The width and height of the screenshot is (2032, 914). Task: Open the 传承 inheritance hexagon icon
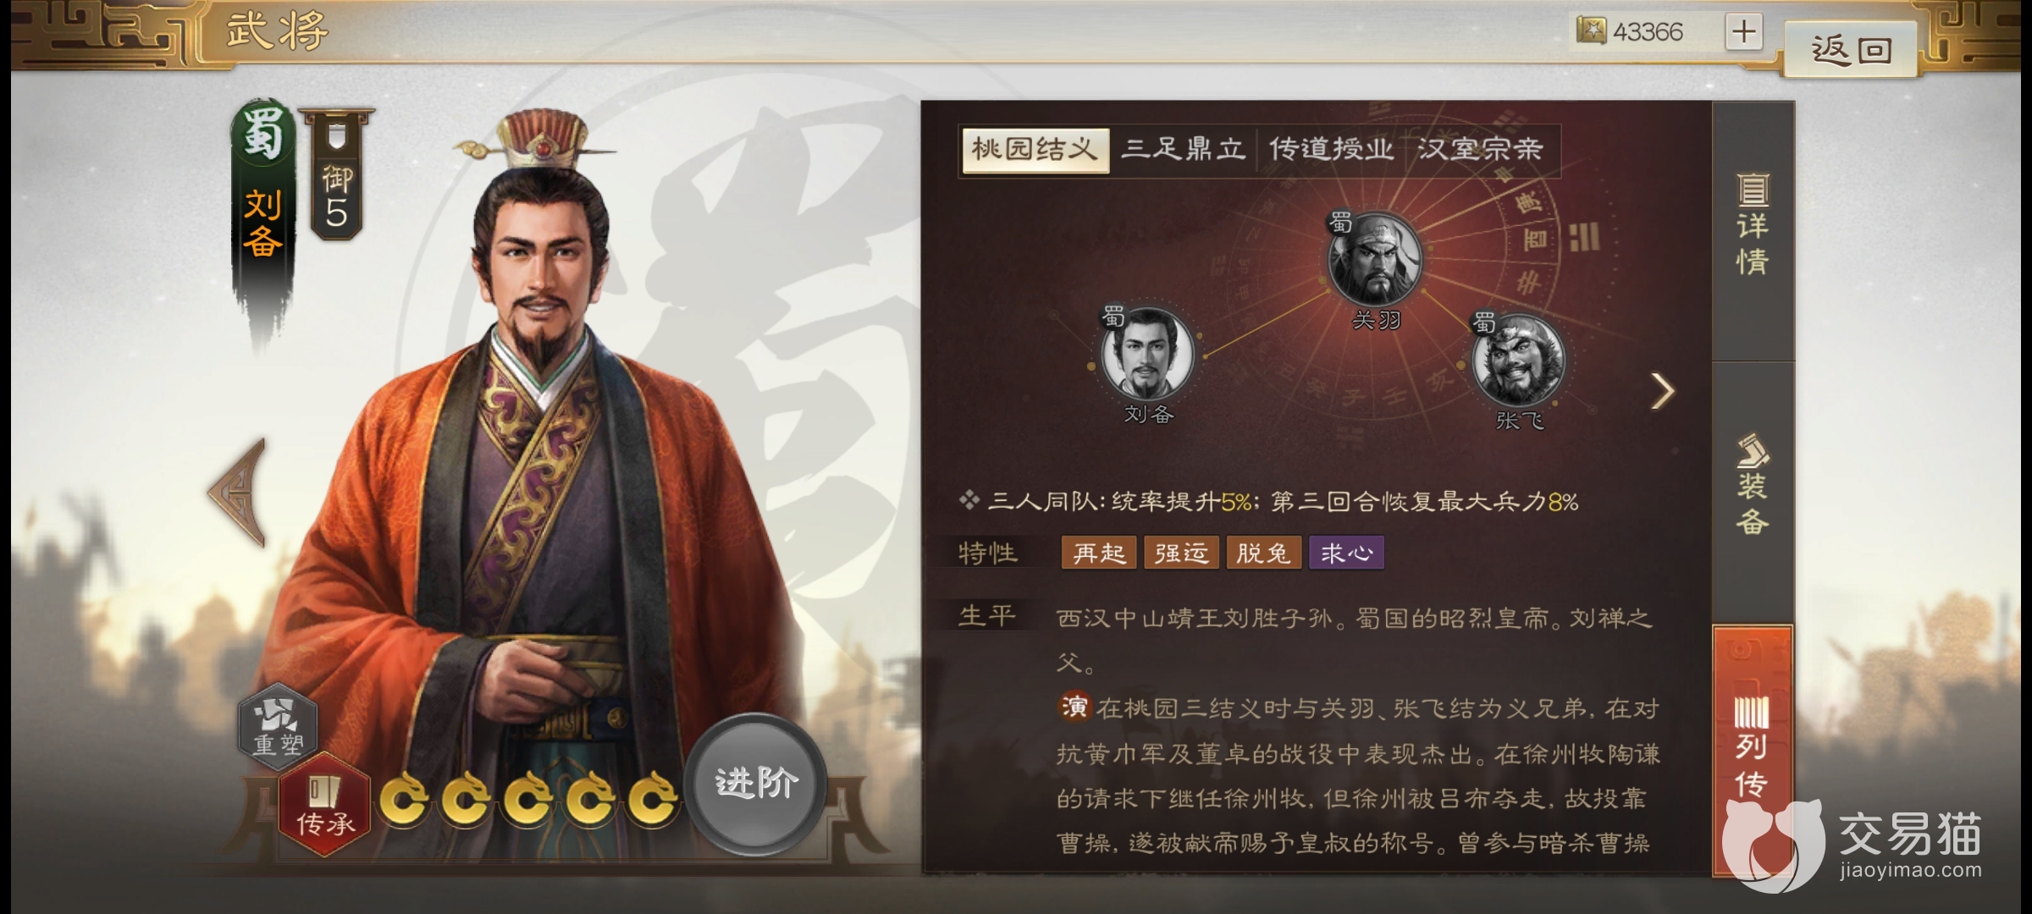pos(325,805)
